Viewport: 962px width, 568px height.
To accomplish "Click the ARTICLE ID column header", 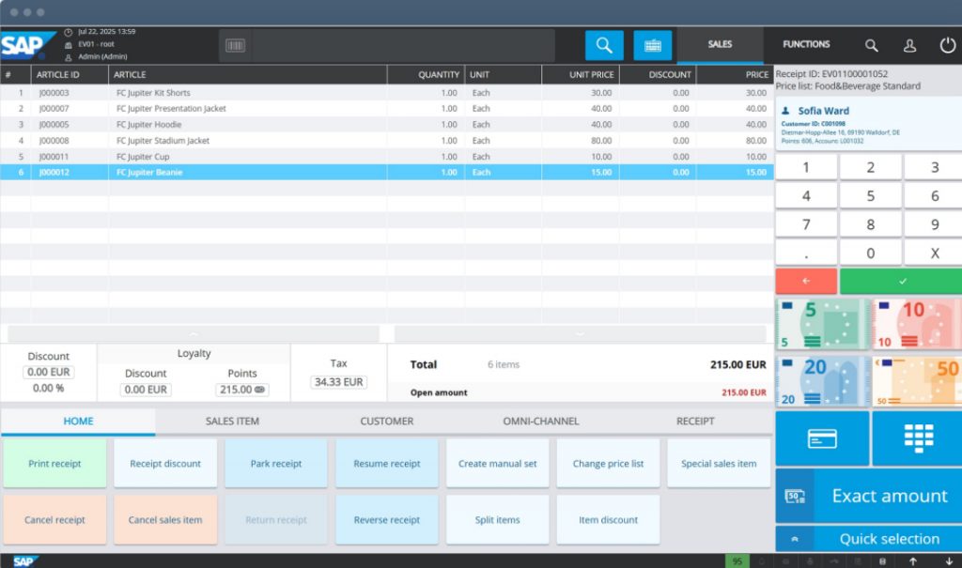I will (x=70, y=74).
